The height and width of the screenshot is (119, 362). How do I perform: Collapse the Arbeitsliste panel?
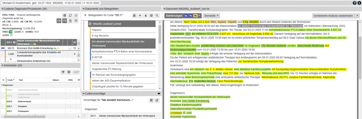coord(3,65)
